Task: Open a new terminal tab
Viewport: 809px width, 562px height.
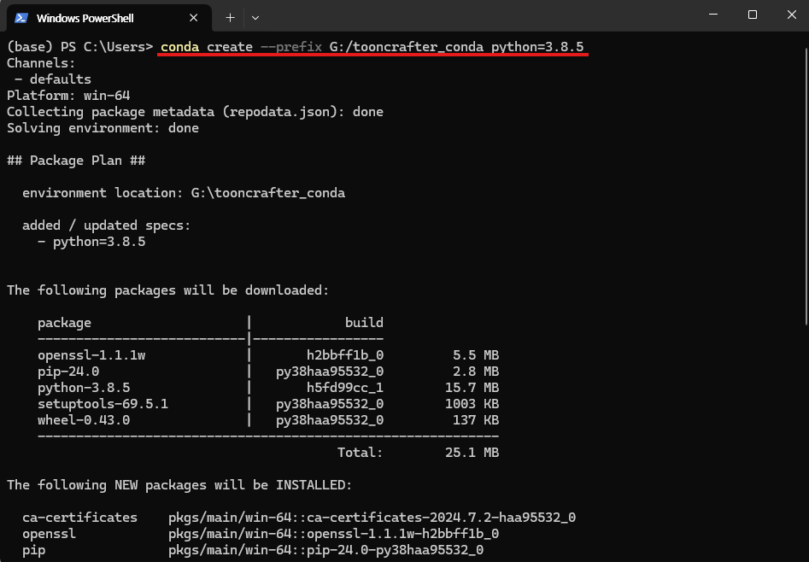Action: click(230, 18)
